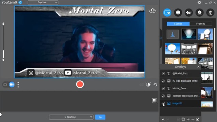217x122 pixels.
Task: Expand the U Meeting dropdown
Action: tap(71, 117)
